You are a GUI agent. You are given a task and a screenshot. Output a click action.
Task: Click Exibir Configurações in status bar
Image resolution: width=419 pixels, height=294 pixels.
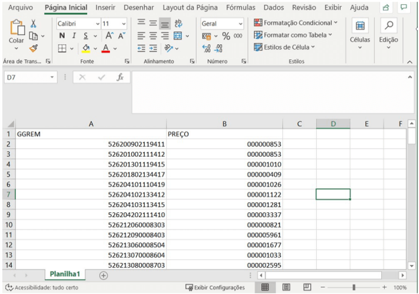tap(215, 287)
